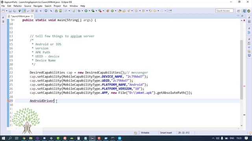Open the Source menu
This screenshot has height=141, width=252.
(28, 6)
